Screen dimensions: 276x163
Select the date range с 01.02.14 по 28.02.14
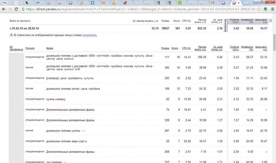[x=24, y=28]
